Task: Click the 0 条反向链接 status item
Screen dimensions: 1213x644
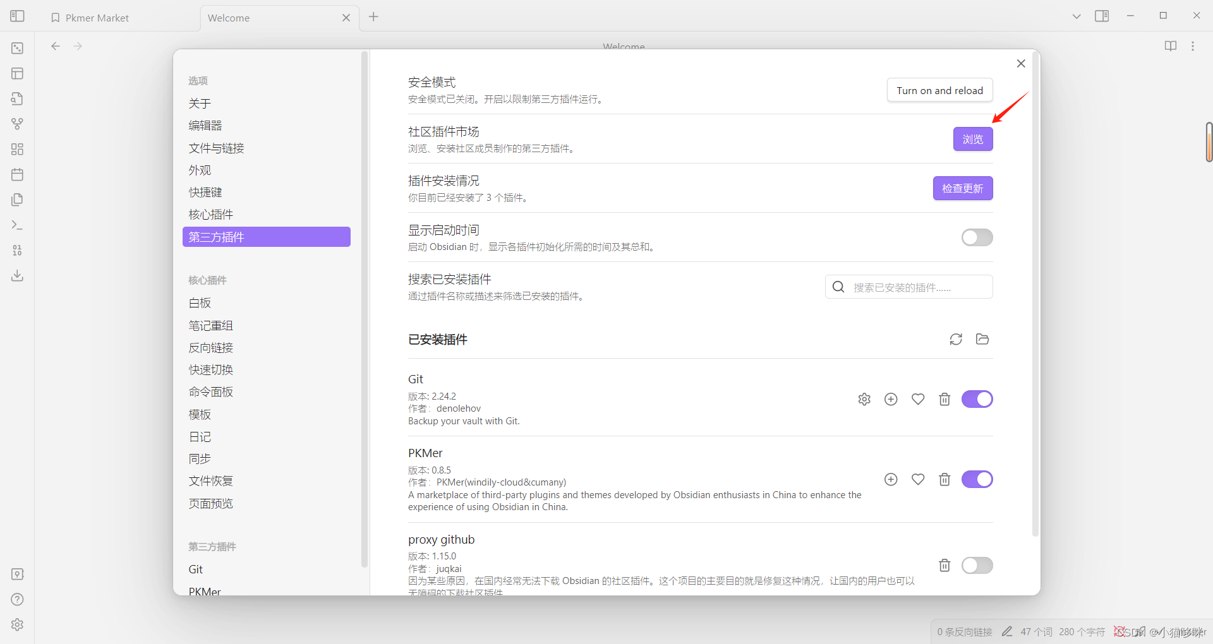Action: 965,632
